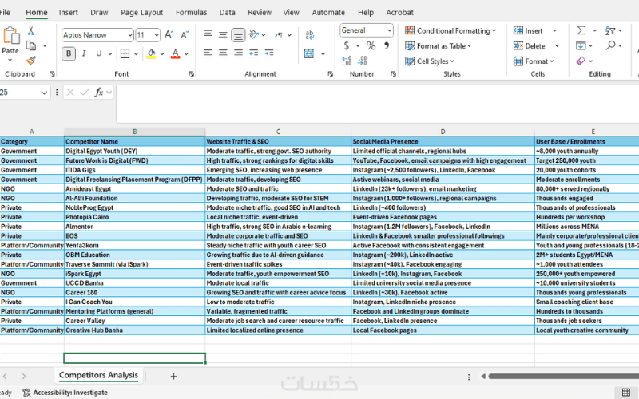Align text to top
The image size is (639, 399).
tap(208, 34)
